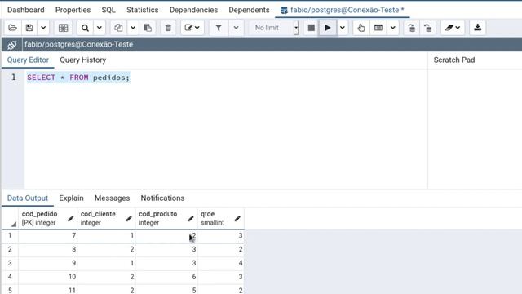
Task: Click the View Data grid icon
Action: [63, 28]
